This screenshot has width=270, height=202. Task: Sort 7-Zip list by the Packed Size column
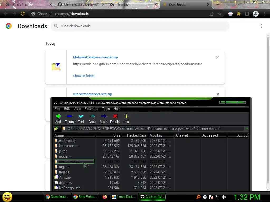pyautogui.click(x=135, y=135)
